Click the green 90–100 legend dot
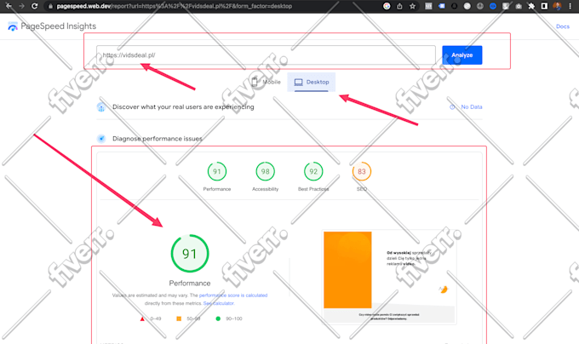 pos(218,318)
